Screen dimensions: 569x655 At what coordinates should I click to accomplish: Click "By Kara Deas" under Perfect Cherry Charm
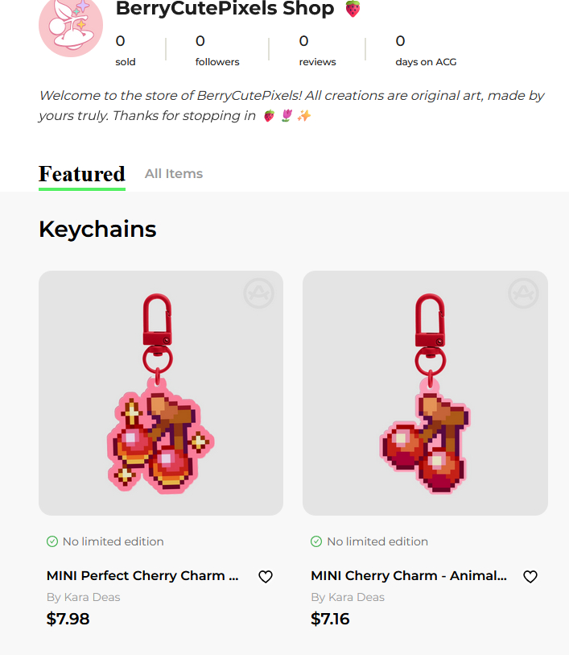(84, 597)
